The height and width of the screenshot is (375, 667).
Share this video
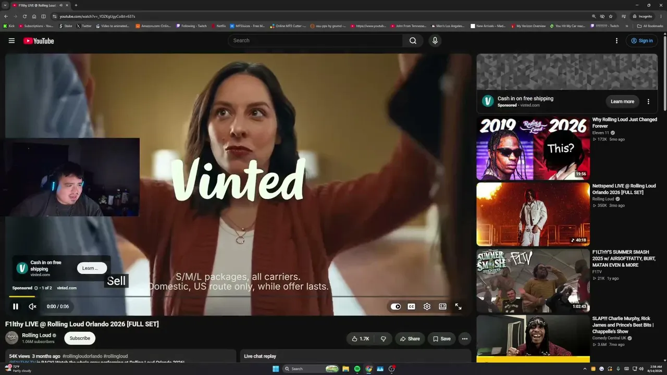410,339
